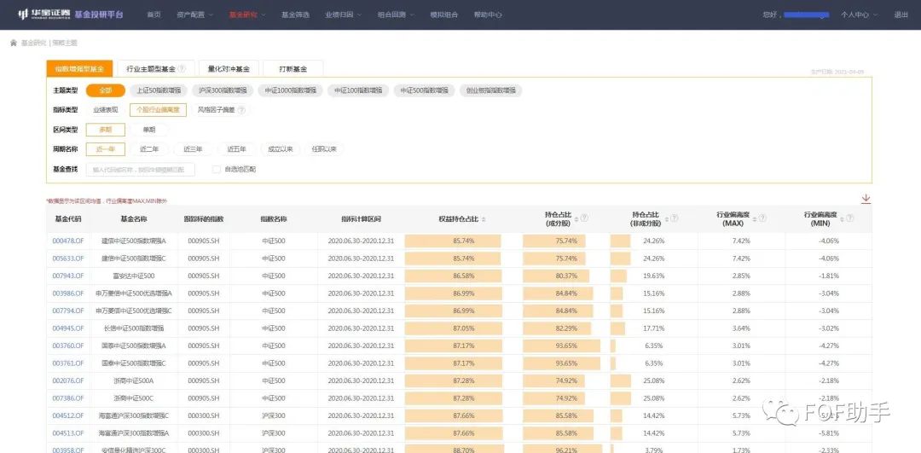Click help icon beside 行业主题型基金 tab
The width and height of the screenshot is (921, 453).
coord(181,69)
